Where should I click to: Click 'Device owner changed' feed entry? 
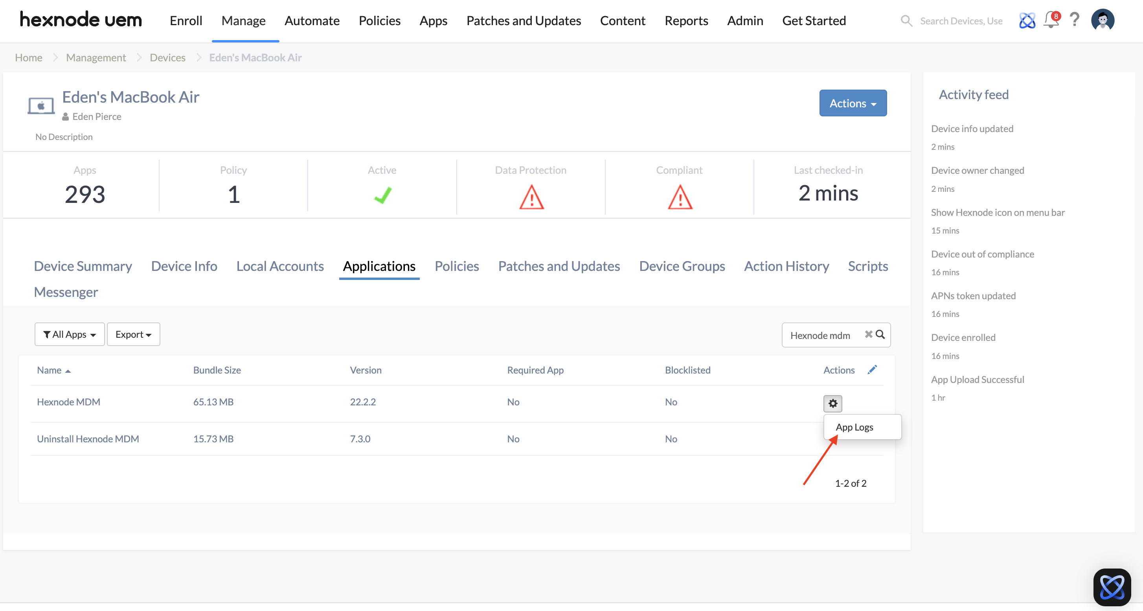pyautogui.click(x=978, y=170)
